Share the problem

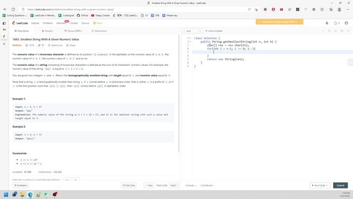[x=71, y=45]
